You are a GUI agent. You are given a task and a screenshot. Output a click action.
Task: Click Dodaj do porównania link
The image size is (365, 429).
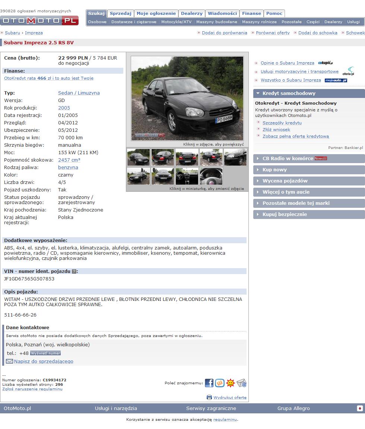224,33
